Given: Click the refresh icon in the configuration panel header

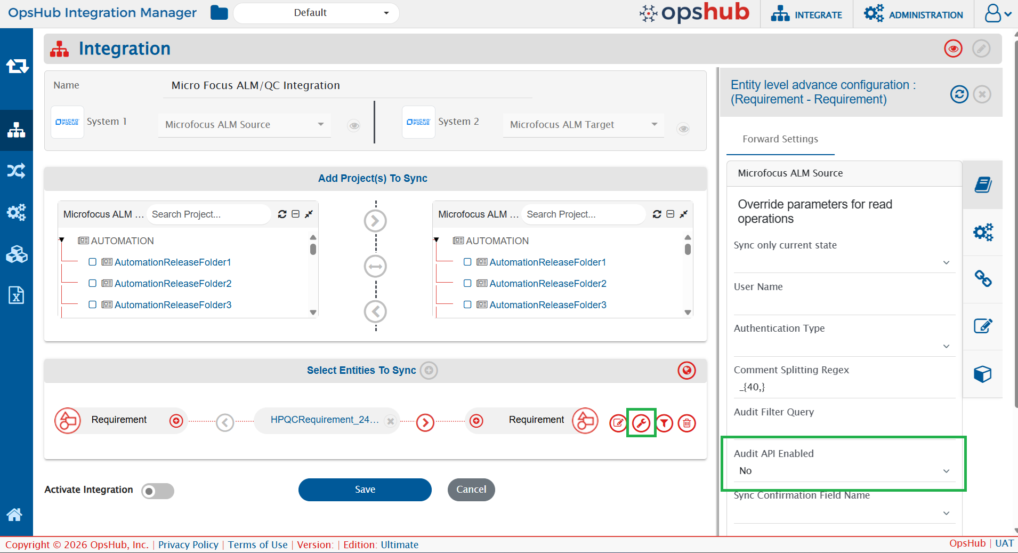Looking at the screenshot, I should [959, 94].
